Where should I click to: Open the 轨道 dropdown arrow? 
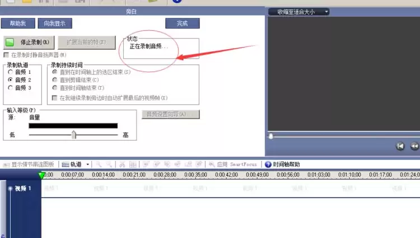click(87, 165)
